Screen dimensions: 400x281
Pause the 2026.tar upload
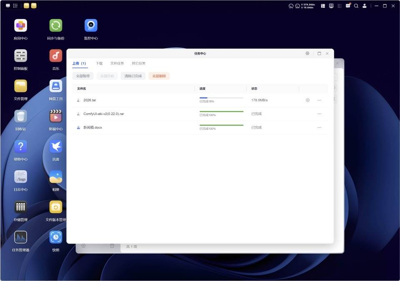pos(307,100)
